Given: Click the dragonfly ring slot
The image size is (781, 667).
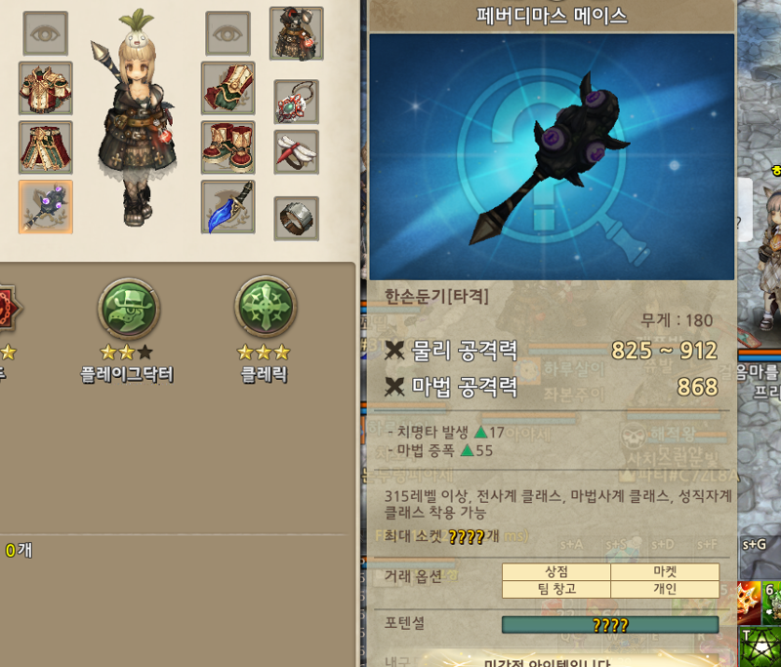Looking at the screenshot, I should [297, 152].
